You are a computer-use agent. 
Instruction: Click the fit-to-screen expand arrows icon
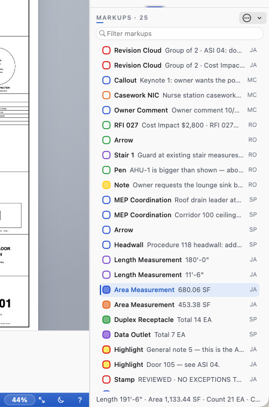click(x=42, y=400)
